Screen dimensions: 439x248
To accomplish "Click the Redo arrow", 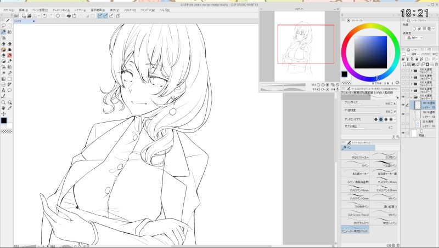I will 50,16.
